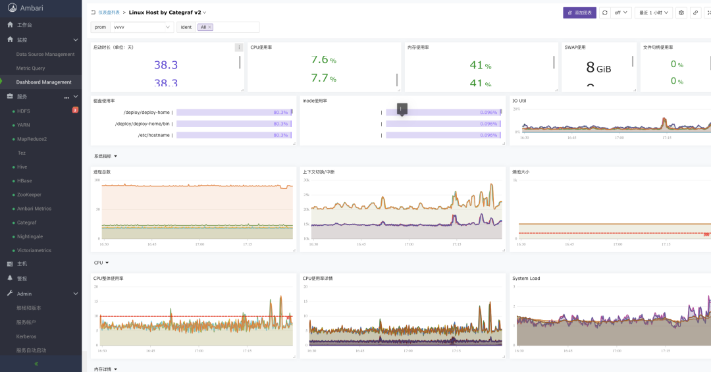Click the /deploy/deploy-home disk usage bar
711x372 pixels.
click(x=234, y=112)
